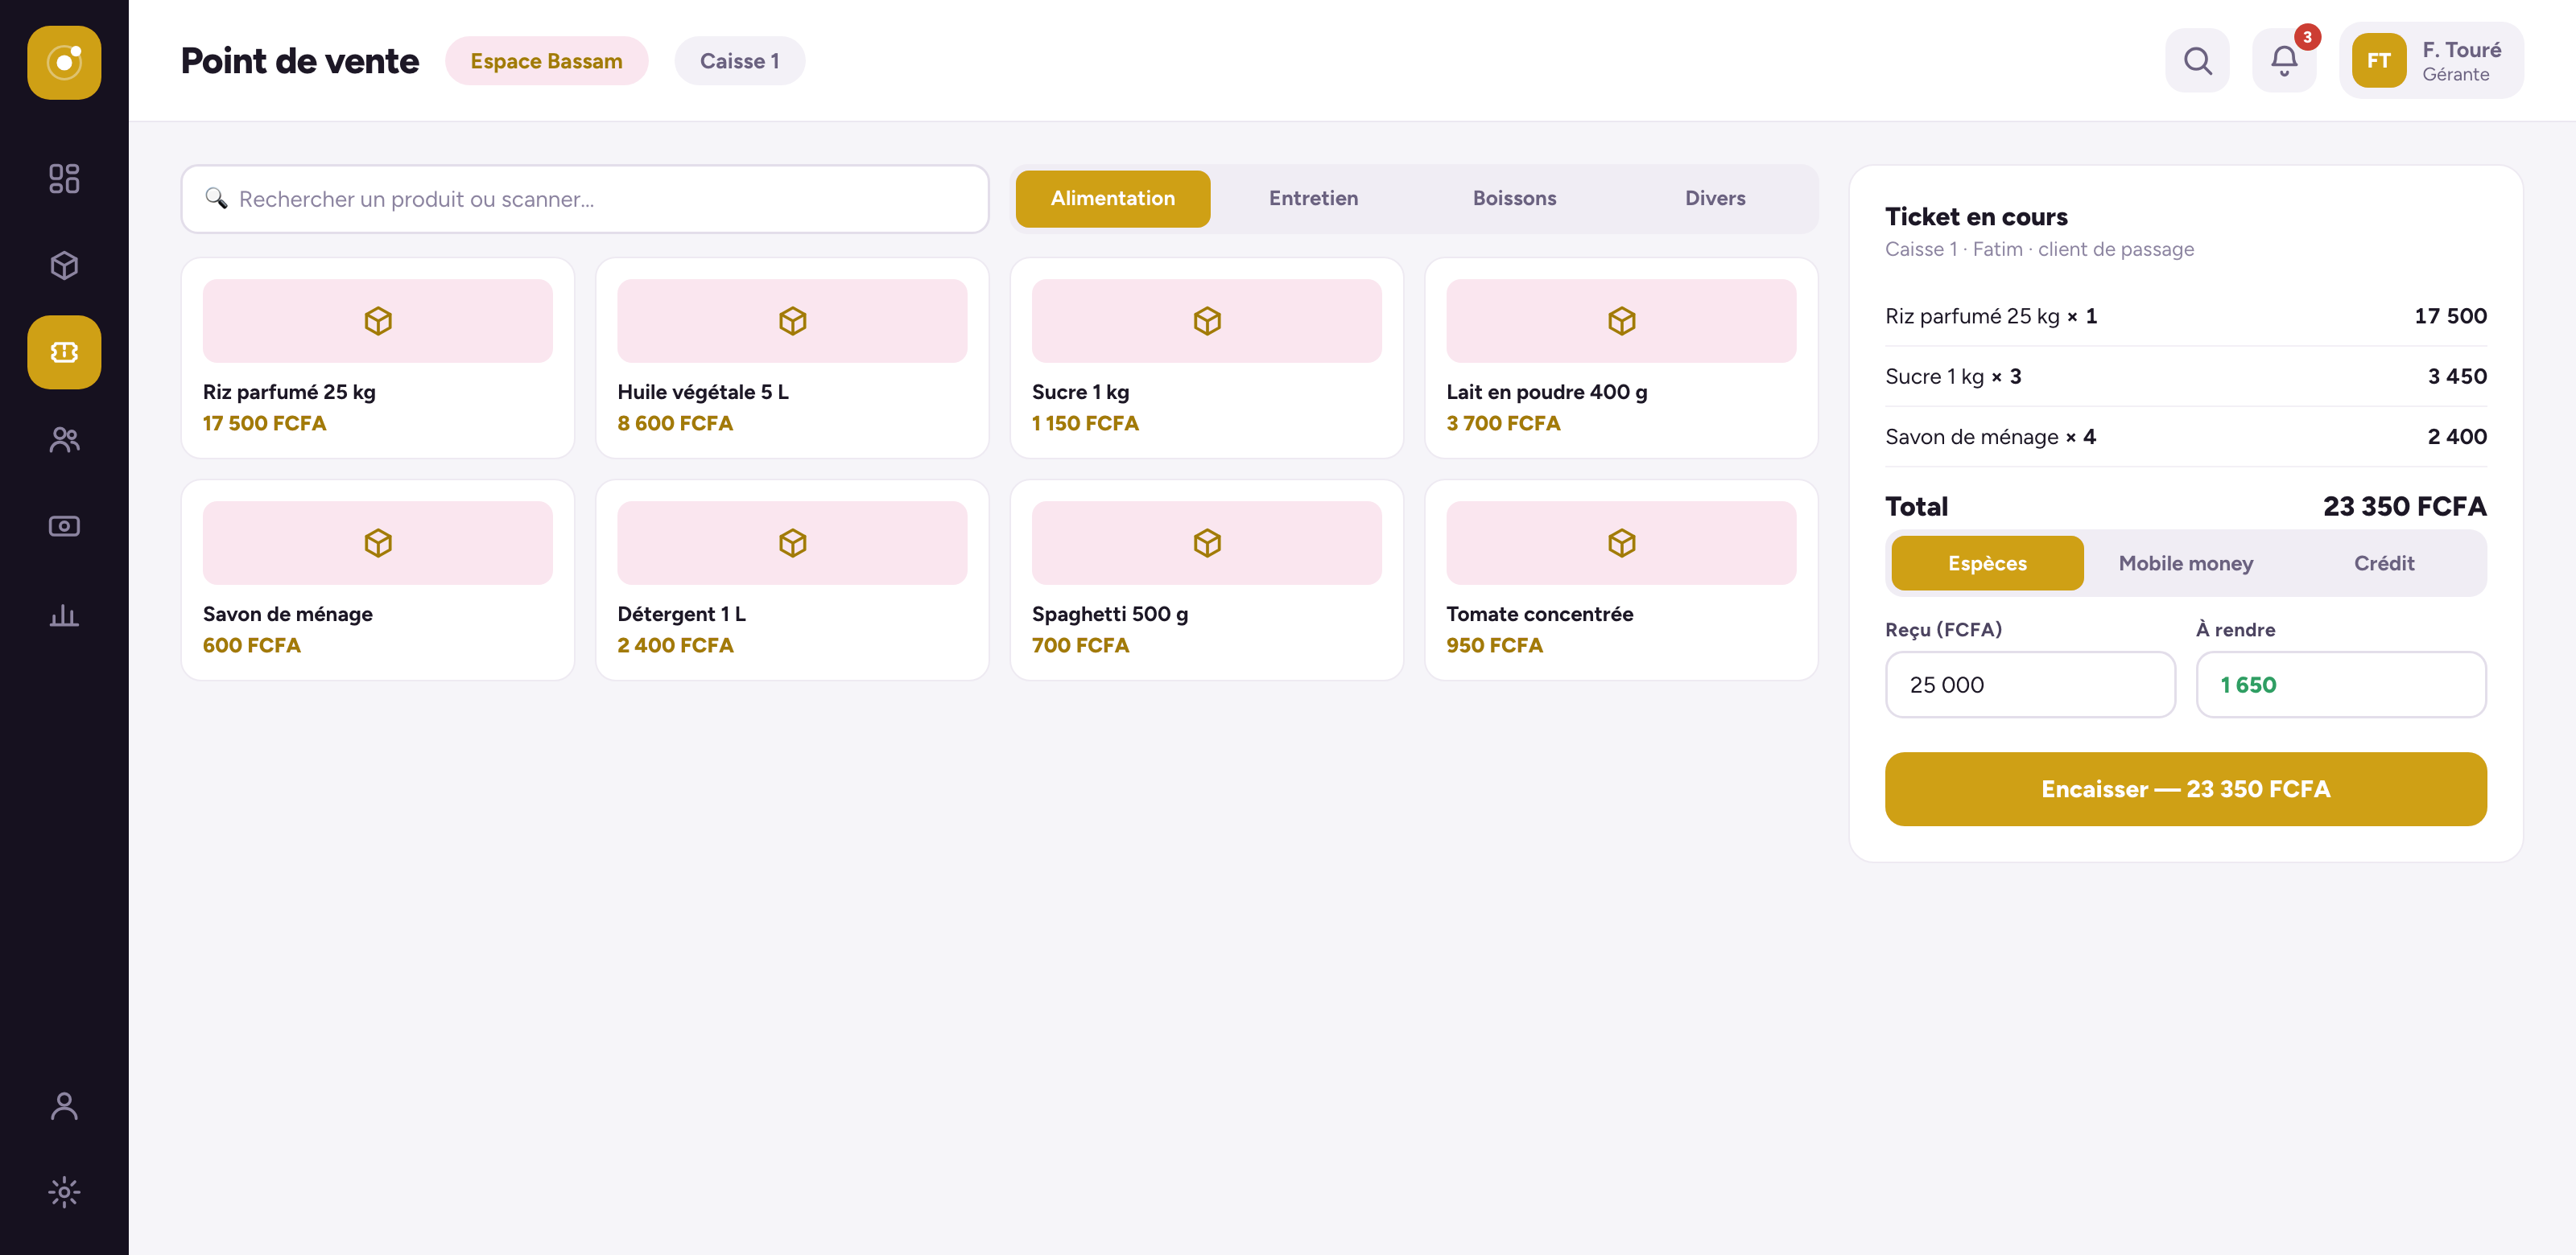Click ticket line Riz parfumé 25 kg × 1
The height and width of the screenshot is (1255, 2576).
pos(2185,317)
